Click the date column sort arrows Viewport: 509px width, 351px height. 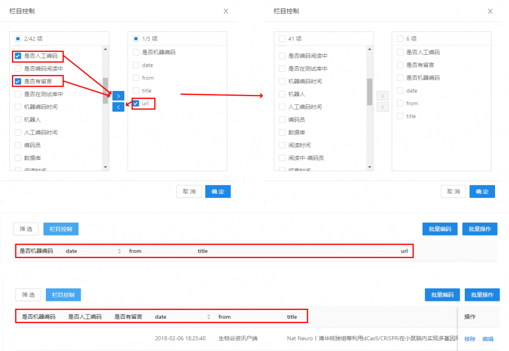119,251
